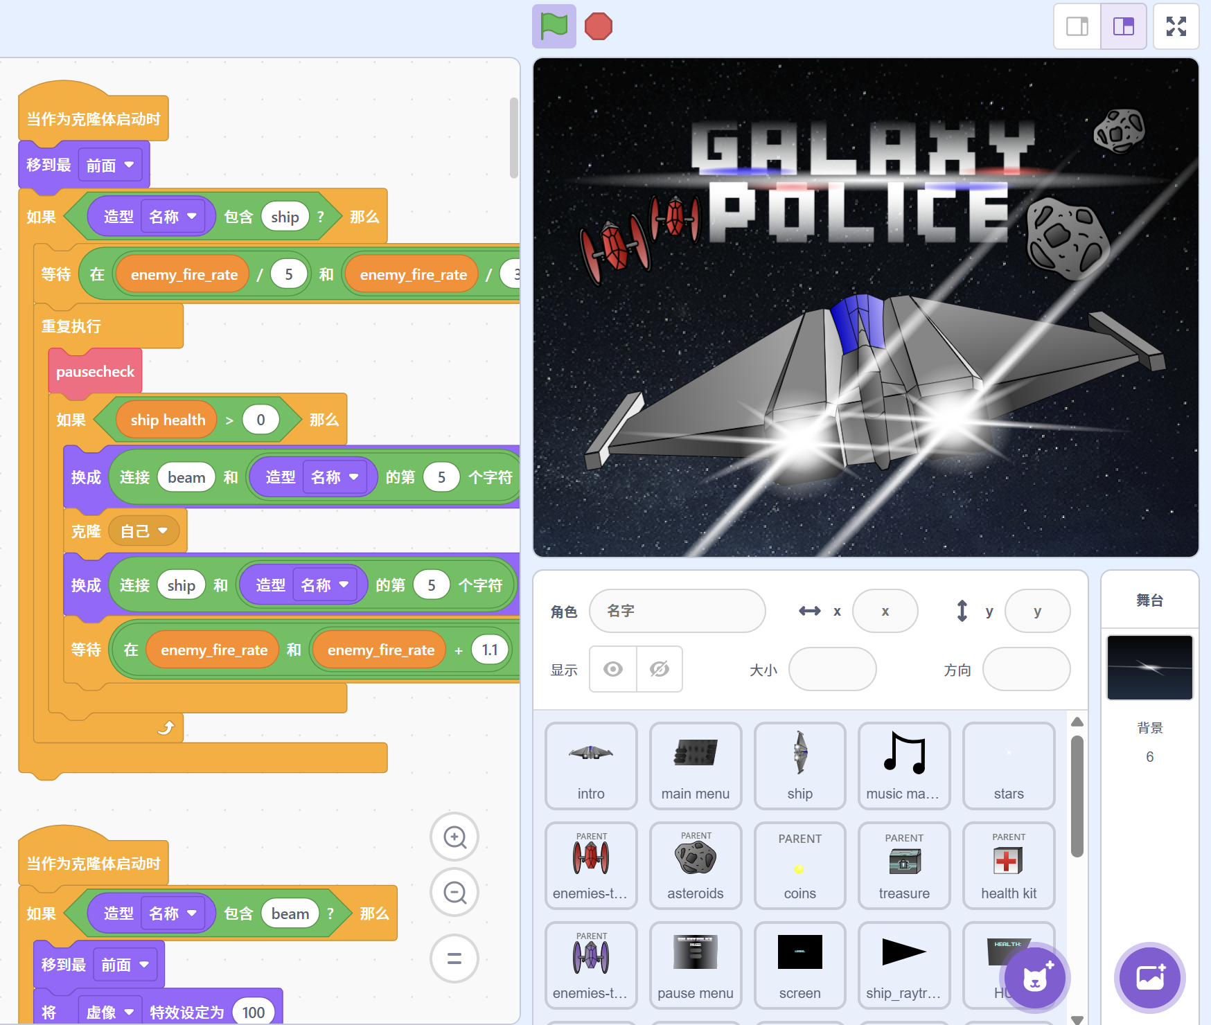Open 名称 dropdown in ship join block
The image size is (1211, 1025).
pos(325,585)
